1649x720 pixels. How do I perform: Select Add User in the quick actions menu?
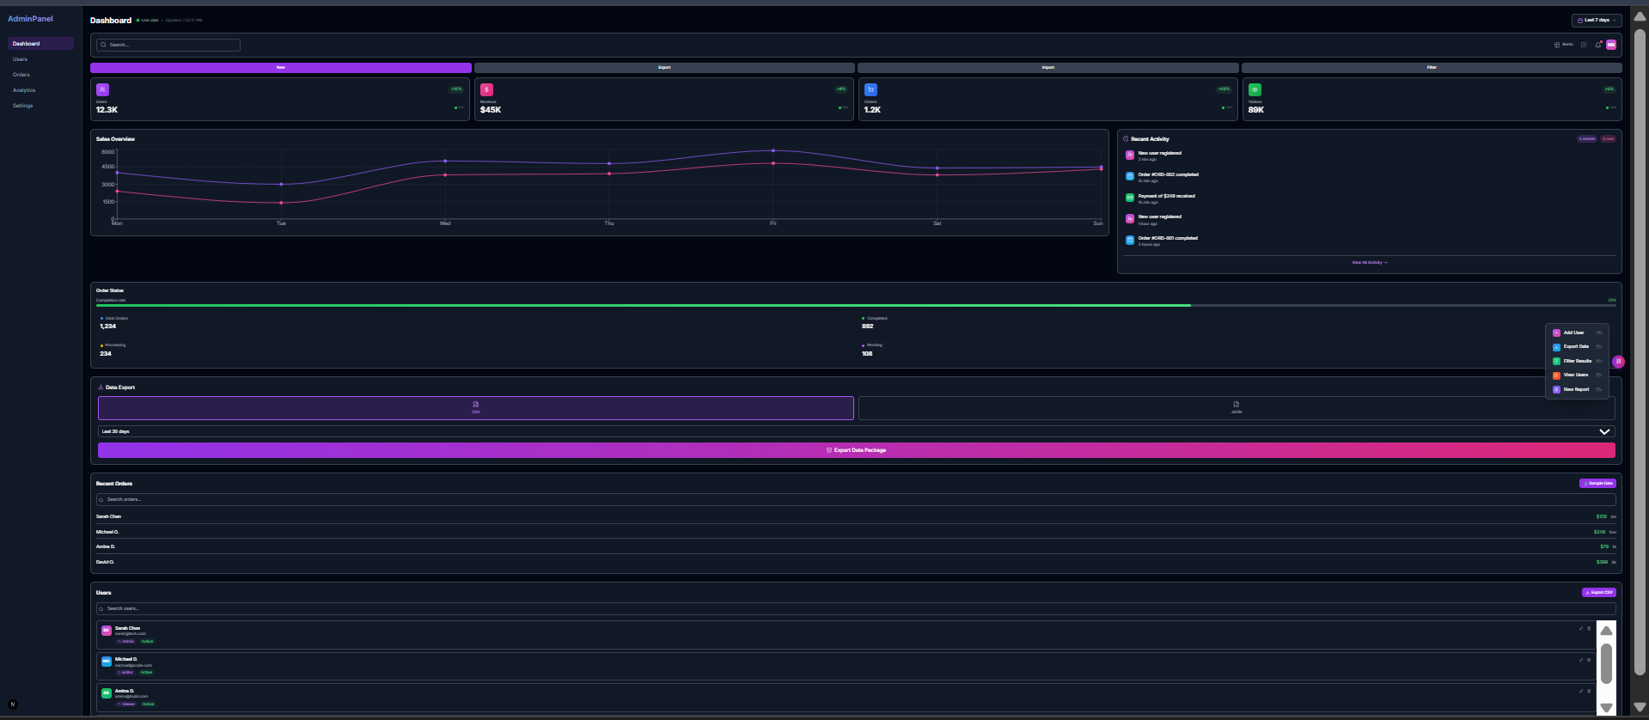tap(1573, 333)
